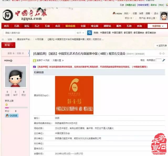The width and height of the screenshot is (168, 156).
Task: Open 会员 in the navigation bar
Action: tap(58, 26)
